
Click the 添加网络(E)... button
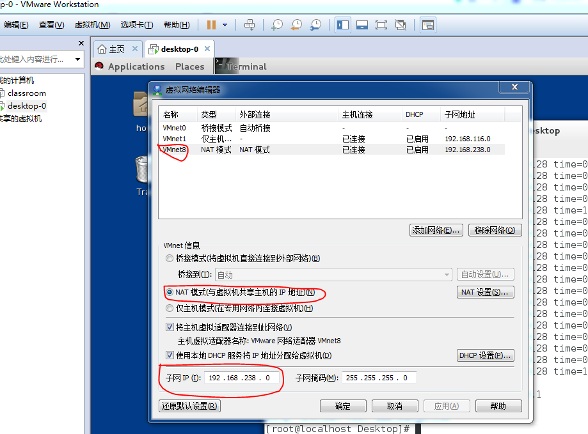(x=436, y=230)
